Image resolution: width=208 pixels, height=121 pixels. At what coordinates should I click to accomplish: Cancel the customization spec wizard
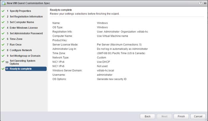(x=198, y=116)
